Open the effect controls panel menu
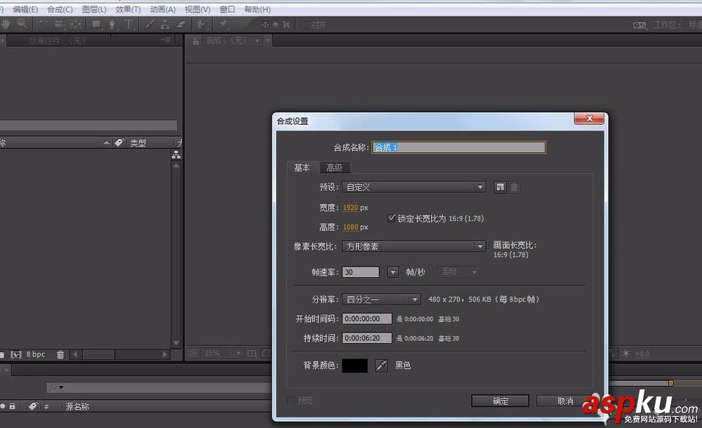The width and height of the screenshot is (702, 428). tap(166, 40)
